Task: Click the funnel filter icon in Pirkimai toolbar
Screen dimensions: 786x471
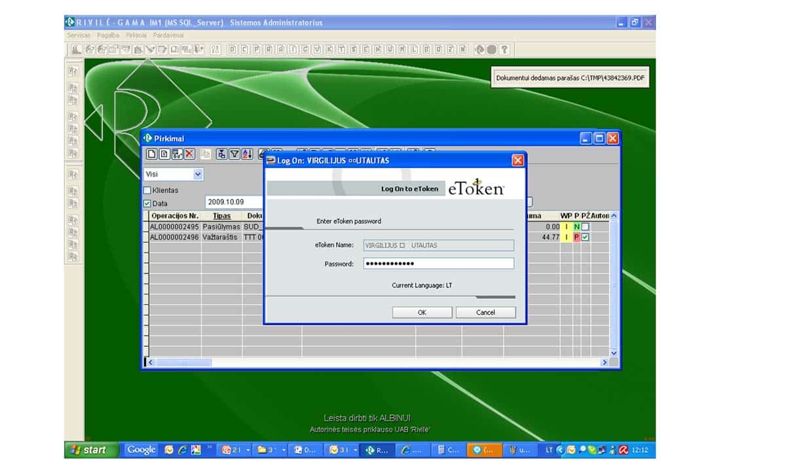Action: coord(234,154)
